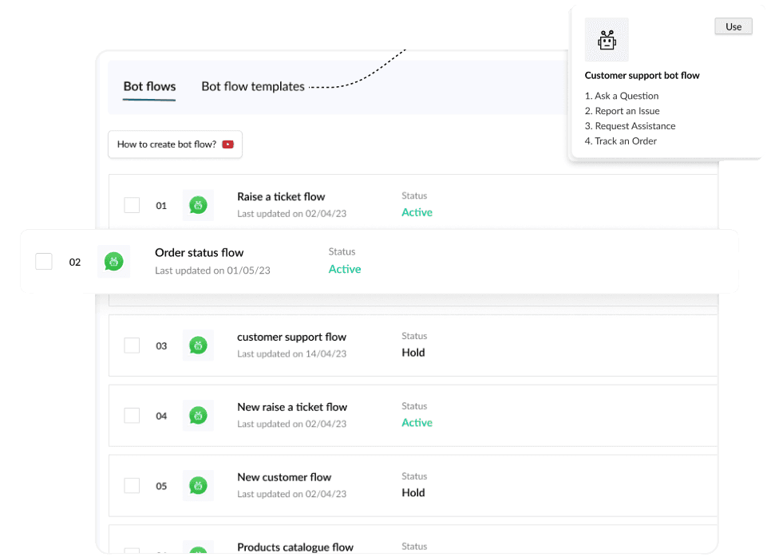This screenshot has height=557, width=771.
Task: Select the checkbox on Order status flow row
Action: (x=44, y=261)
